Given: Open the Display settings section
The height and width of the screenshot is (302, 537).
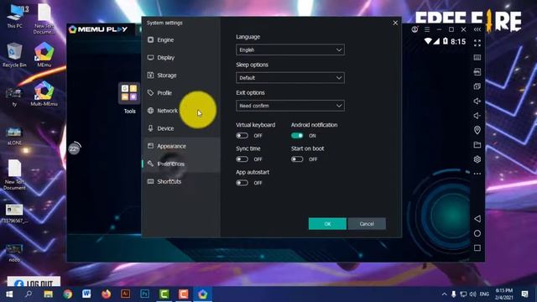Looking at the screenshot, I should [181, 58].
